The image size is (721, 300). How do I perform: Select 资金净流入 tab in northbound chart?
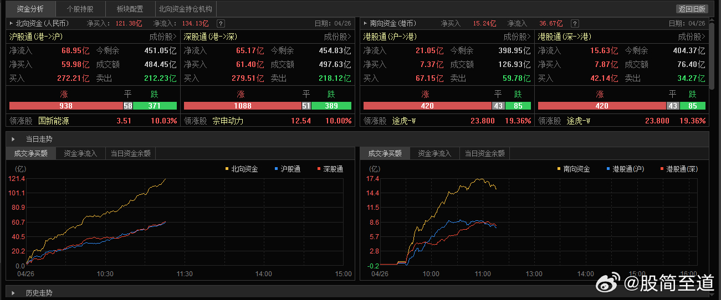pos(80,153)
